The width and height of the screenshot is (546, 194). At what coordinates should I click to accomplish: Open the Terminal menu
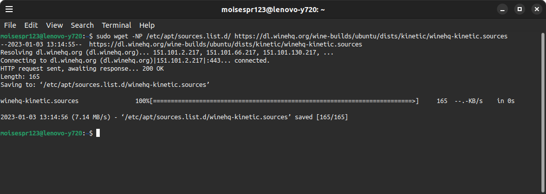[x=116, y=25]
